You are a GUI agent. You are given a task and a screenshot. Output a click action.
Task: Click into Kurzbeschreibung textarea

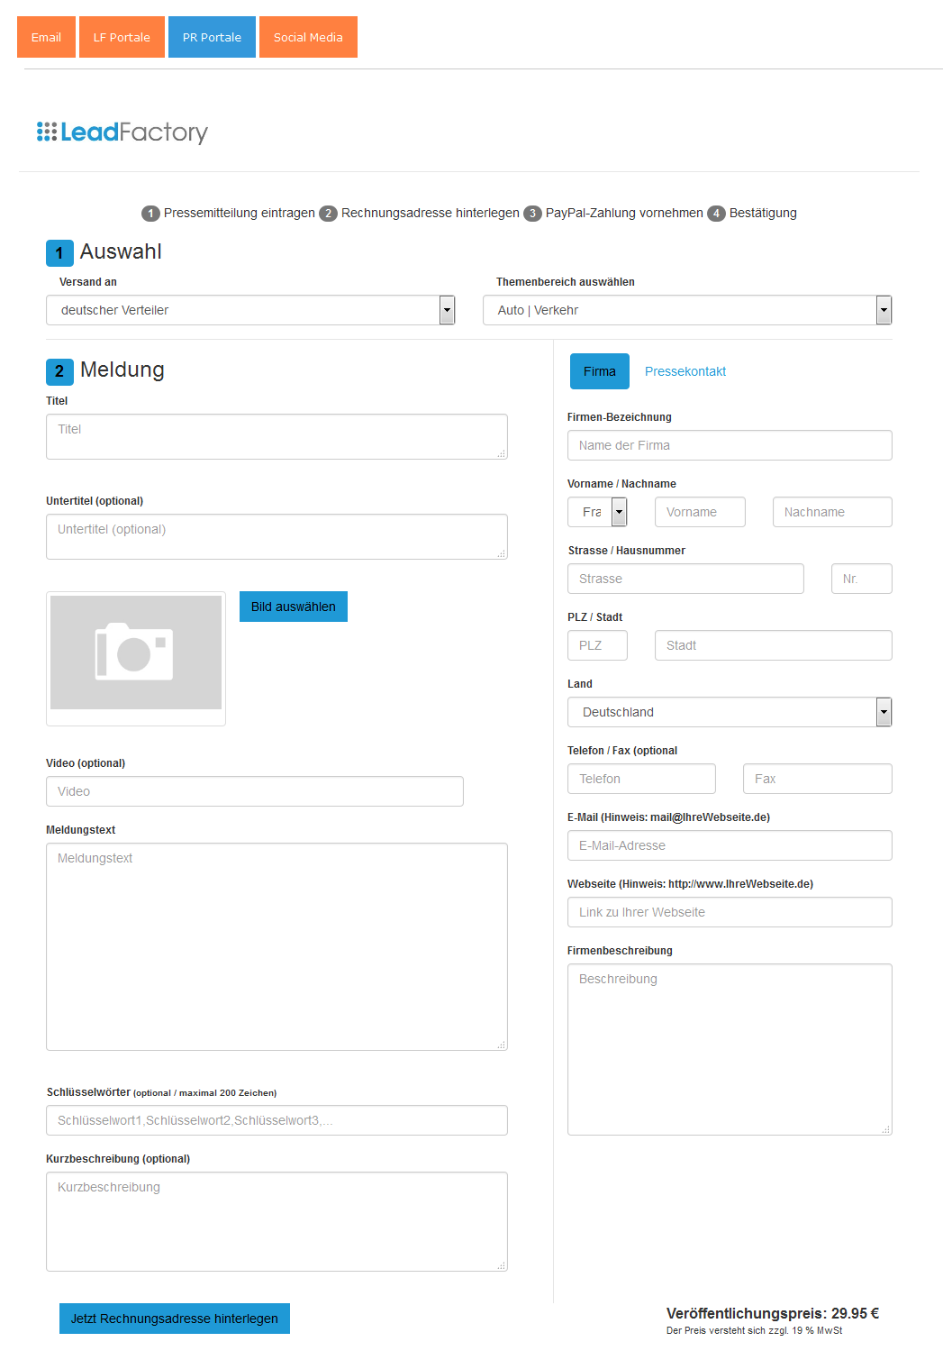coord(277,1222)
